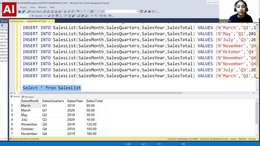This screenshot has width=260, height=146.
Task: Decrease the line indent
Action: click(x=101, y=16)
